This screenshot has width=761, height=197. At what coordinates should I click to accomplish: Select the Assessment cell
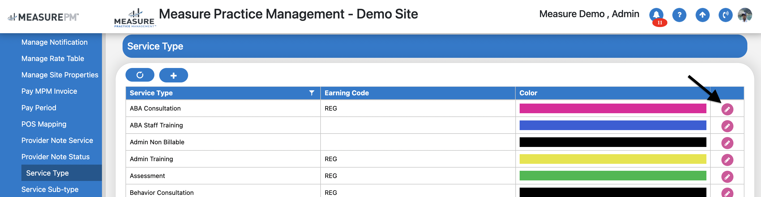click(223, 176)
